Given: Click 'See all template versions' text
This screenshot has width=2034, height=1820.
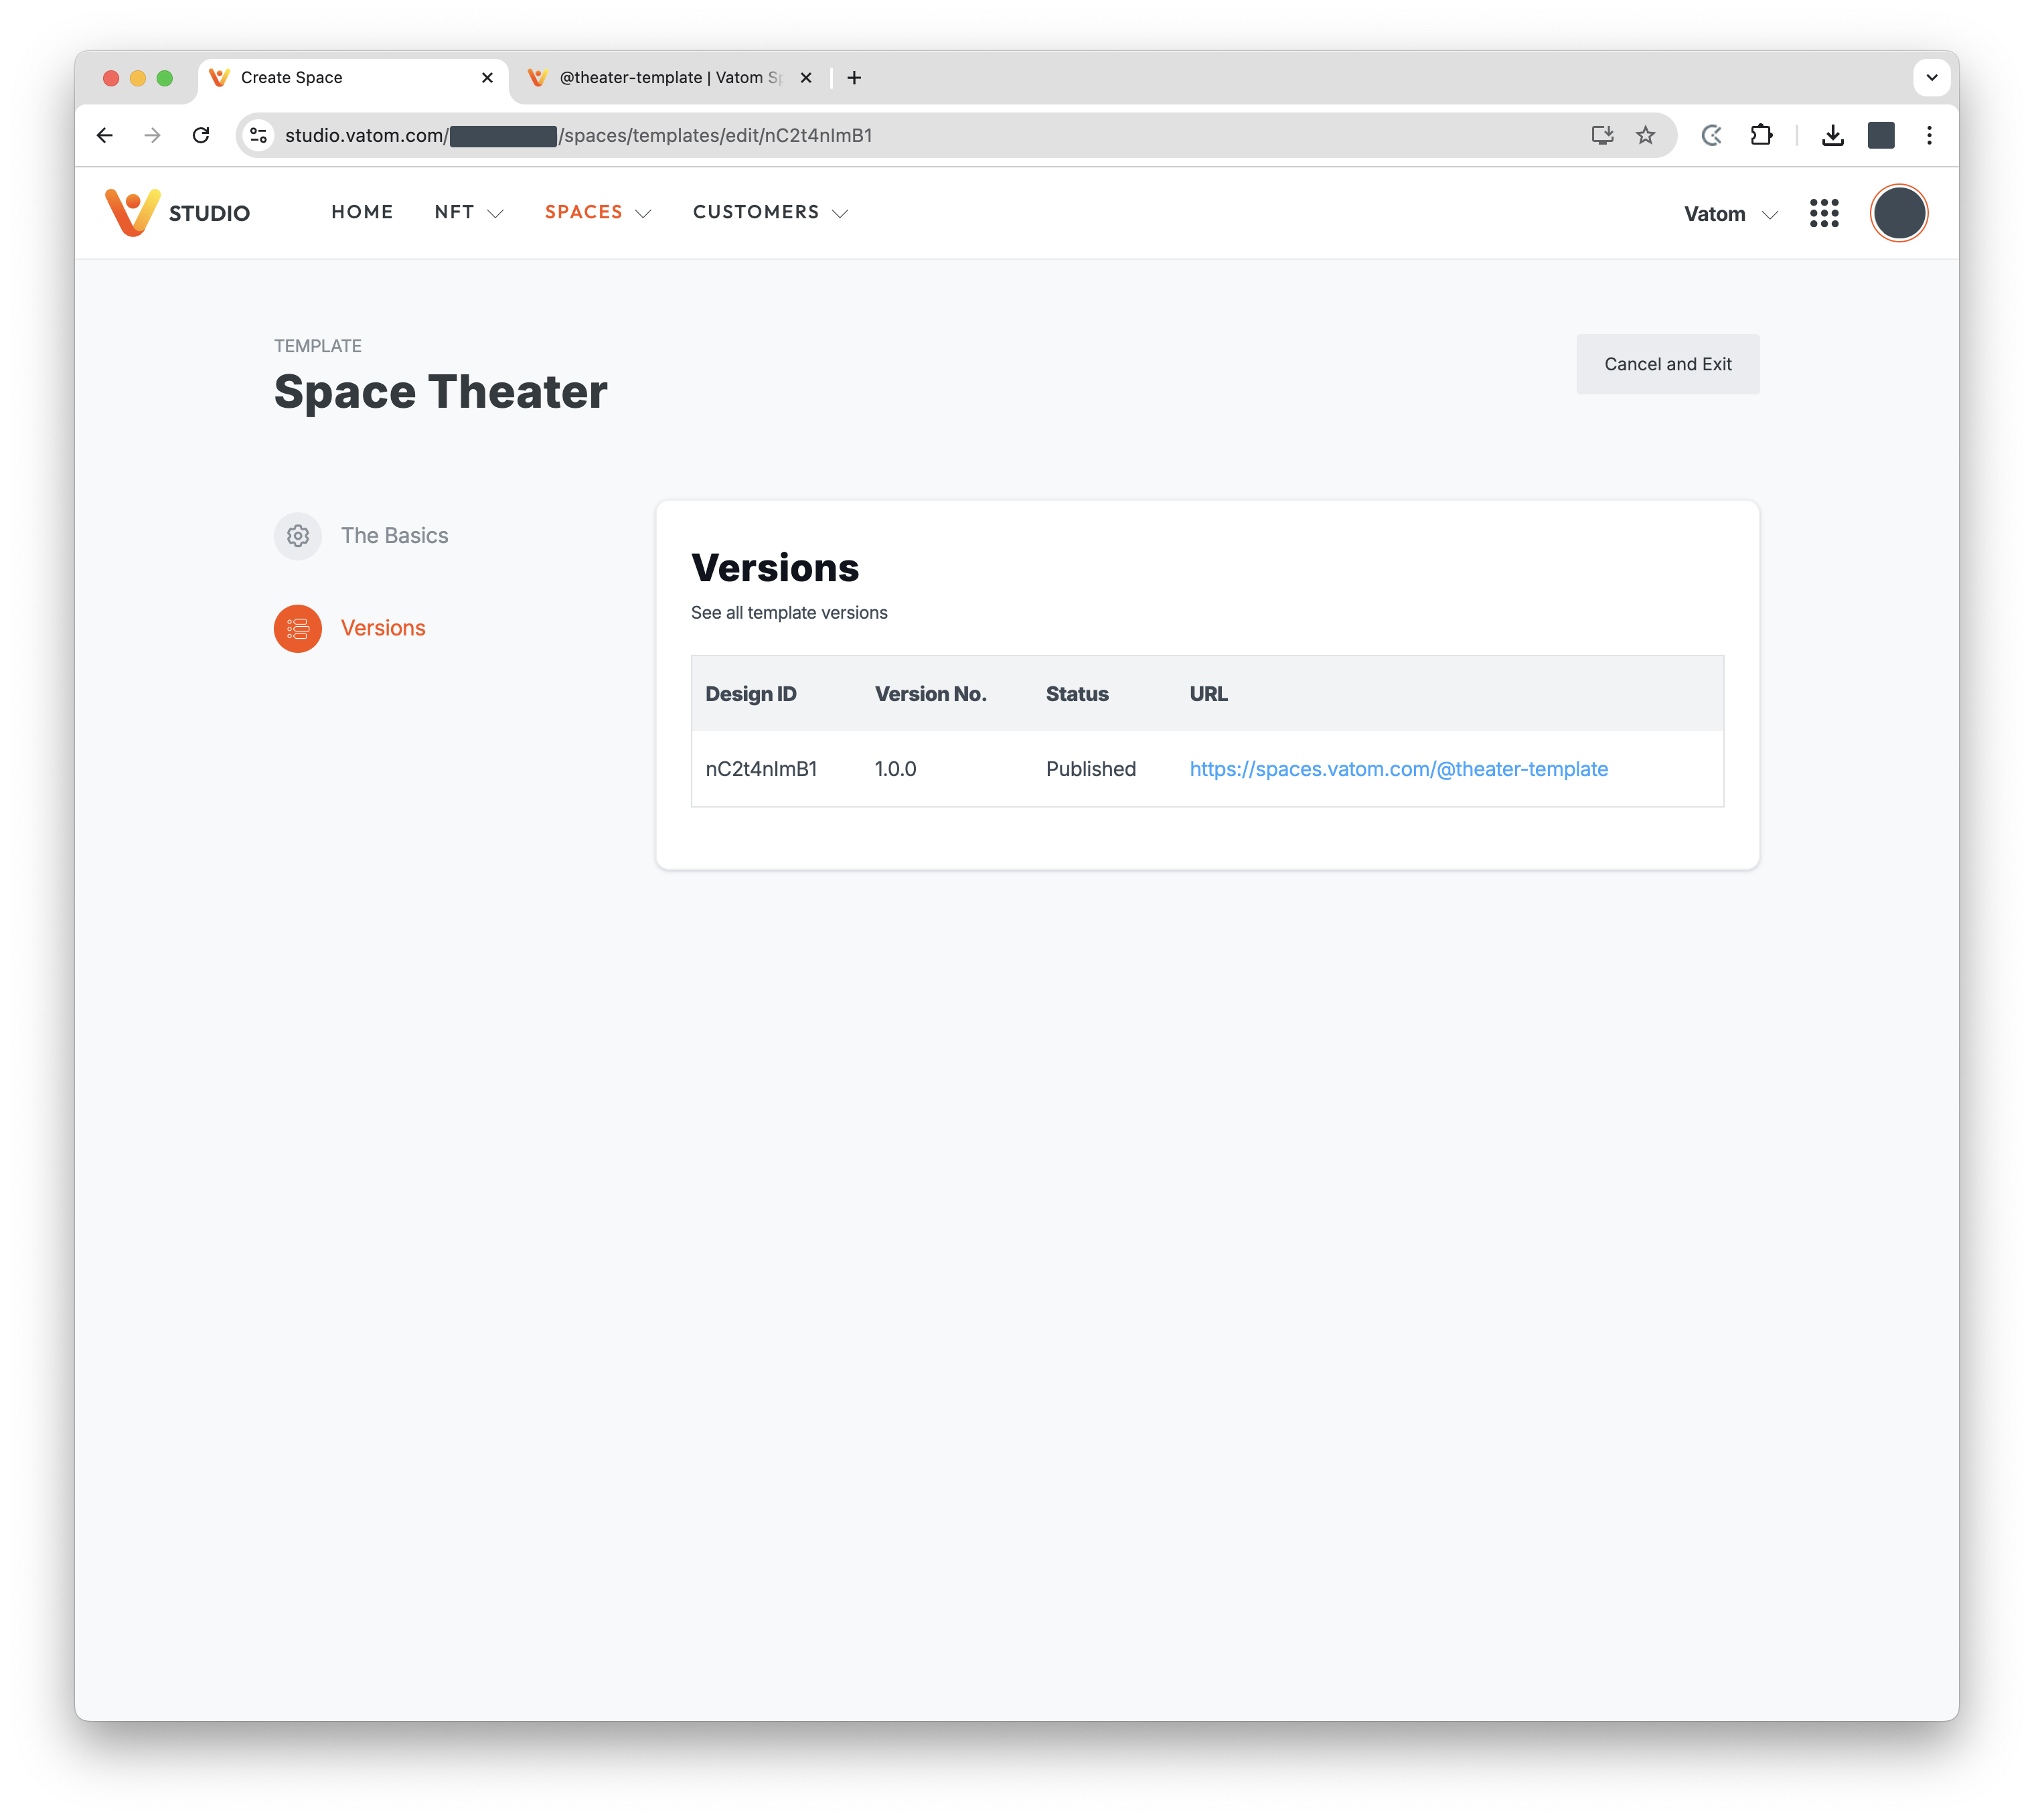Looking at the screenshot, I should click(789, 613).
